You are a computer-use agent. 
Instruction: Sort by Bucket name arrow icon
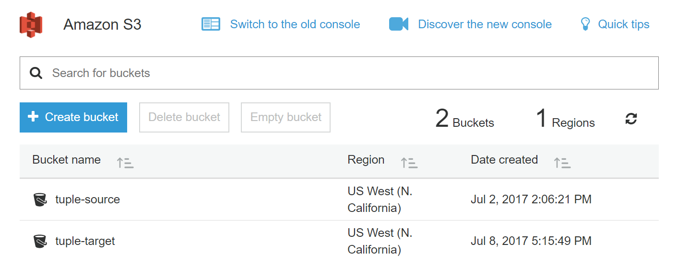point(125,163)
